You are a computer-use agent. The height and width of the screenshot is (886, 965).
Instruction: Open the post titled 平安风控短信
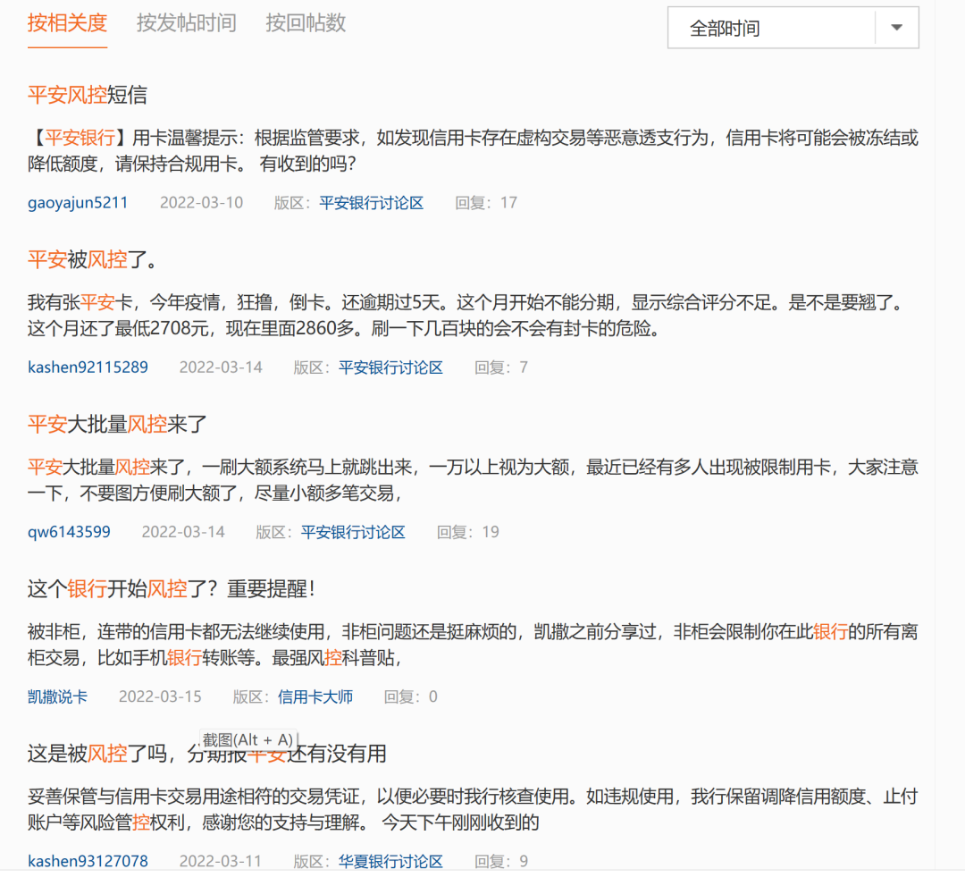(86, 95)
